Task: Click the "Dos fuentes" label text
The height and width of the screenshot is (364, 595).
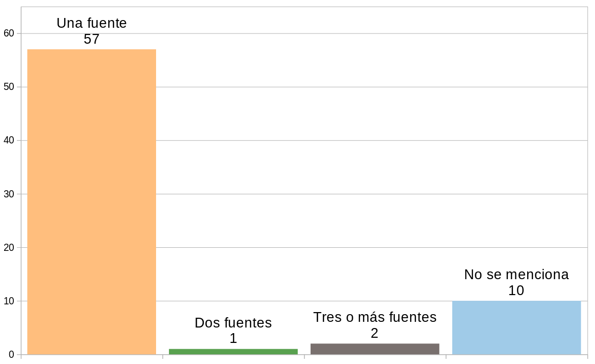Action: (x=233, y=323)
